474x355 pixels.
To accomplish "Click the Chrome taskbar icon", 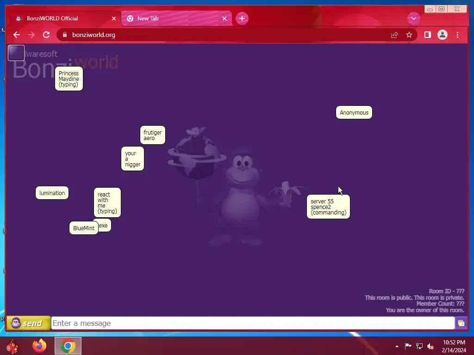I will (x=68, y=346).
